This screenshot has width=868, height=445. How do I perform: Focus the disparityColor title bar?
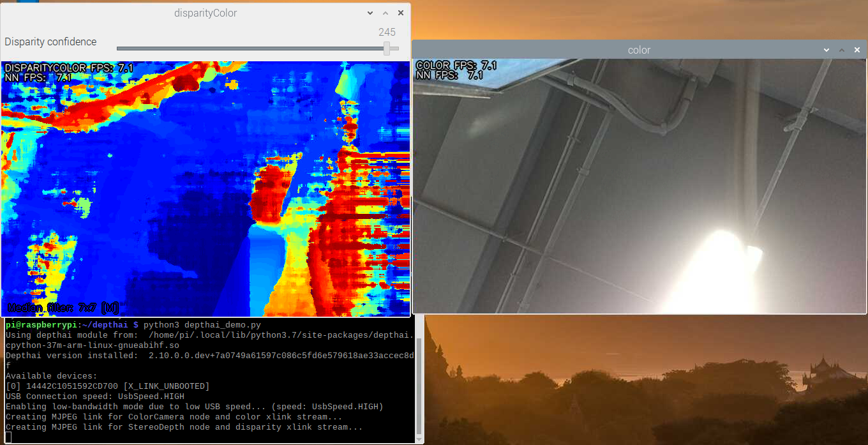[205, 13]
